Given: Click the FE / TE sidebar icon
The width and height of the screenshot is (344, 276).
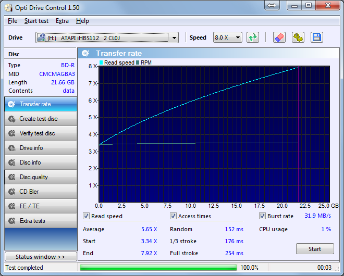Looking at the screenshot, I should [x=11, y=206].
